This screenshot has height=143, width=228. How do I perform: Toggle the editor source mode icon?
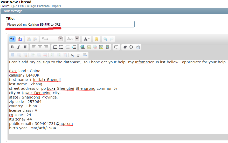pyautogui.click(x=12, y=39)
